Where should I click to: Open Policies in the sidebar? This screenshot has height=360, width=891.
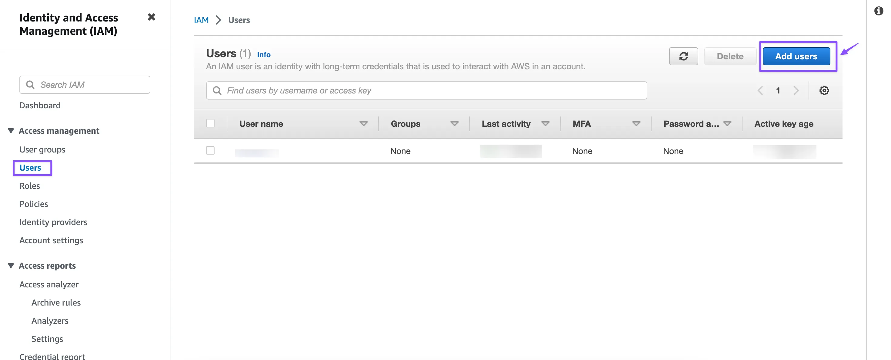[34, 204]
